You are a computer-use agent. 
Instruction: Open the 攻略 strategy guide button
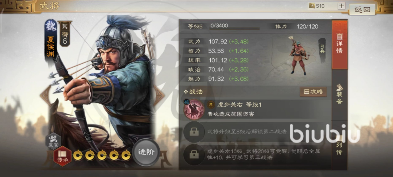pos(313,92)
